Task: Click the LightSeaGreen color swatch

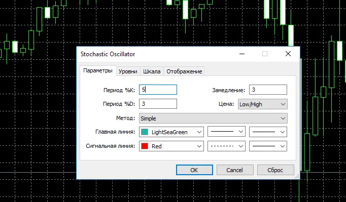Action: click(145, 132)
